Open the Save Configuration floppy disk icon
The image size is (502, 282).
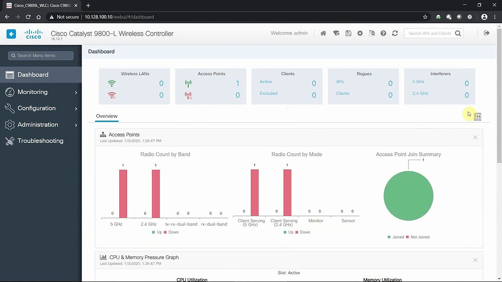point(348,33)
